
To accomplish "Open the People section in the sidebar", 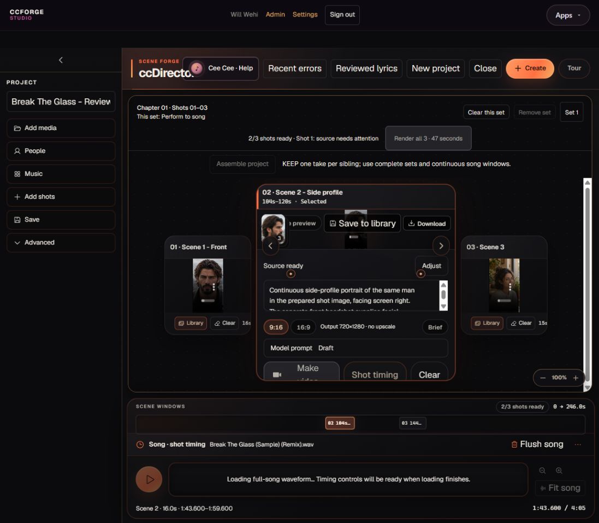I will coord(61,151).
